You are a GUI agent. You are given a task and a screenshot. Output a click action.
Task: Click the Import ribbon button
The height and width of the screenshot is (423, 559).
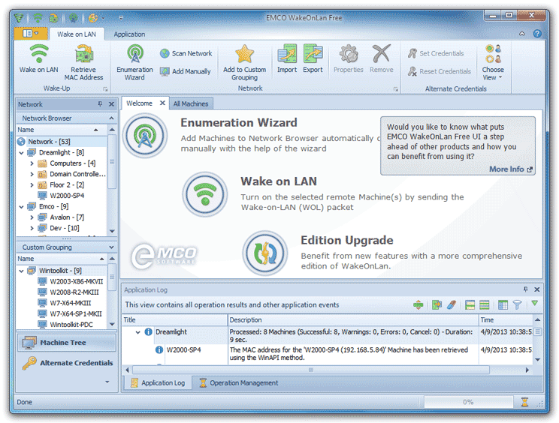[287, 58]
